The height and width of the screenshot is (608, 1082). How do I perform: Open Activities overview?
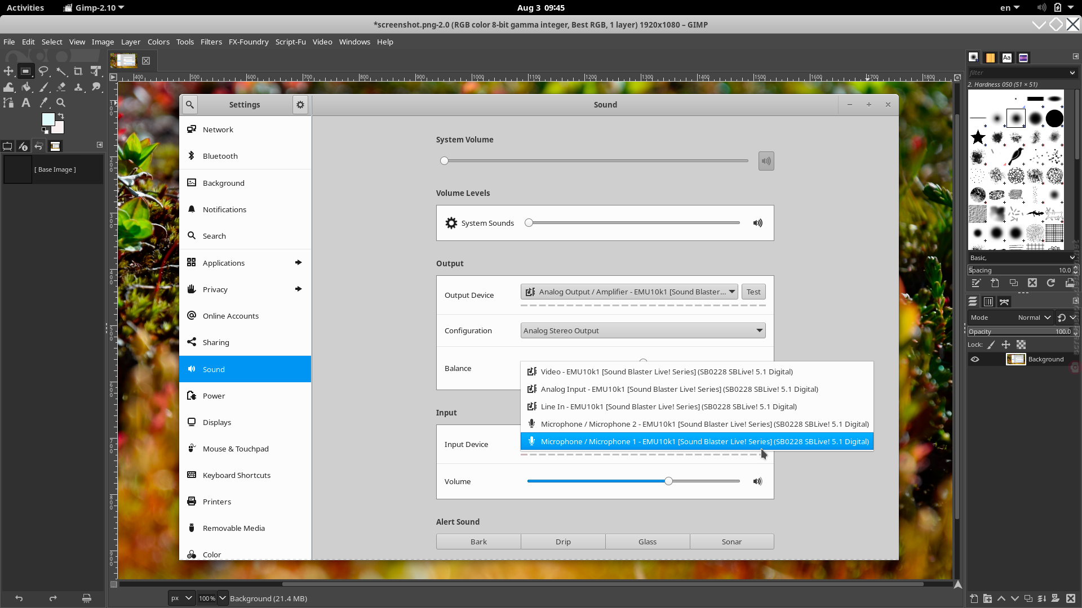click(x=25, y=8)
